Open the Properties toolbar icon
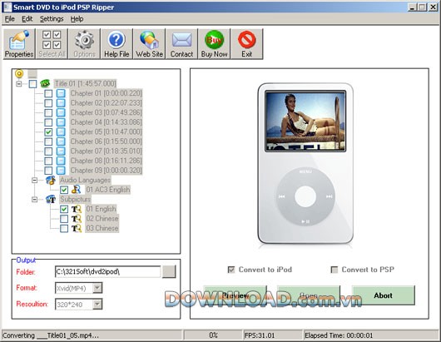Viewport: 441px width, 342px height. click(19, 44)
